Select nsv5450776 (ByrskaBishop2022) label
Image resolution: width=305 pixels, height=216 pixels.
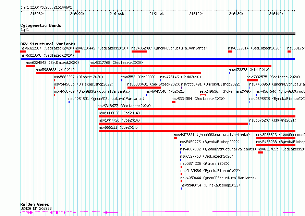(x=210, y=142)
